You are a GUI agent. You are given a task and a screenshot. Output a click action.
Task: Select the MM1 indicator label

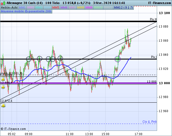(22, 7)
